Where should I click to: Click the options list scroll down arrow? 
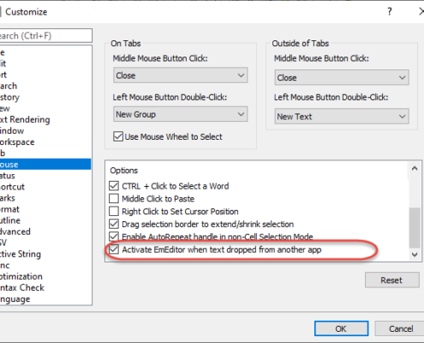click(415, 255)
